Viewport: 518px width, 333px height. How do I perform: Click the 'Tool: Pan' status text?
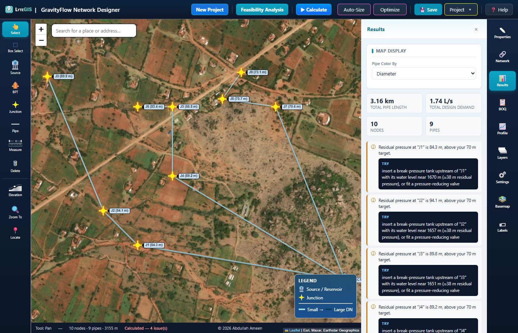[x=44, y=328]
